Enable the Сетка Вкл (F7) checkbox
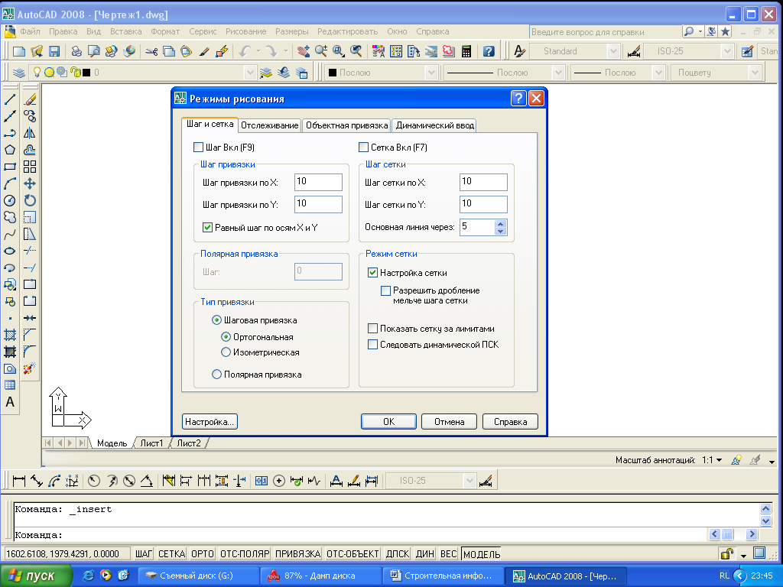Screen dimensions: 783x587 pyautogui.click(x=363, y=148)
